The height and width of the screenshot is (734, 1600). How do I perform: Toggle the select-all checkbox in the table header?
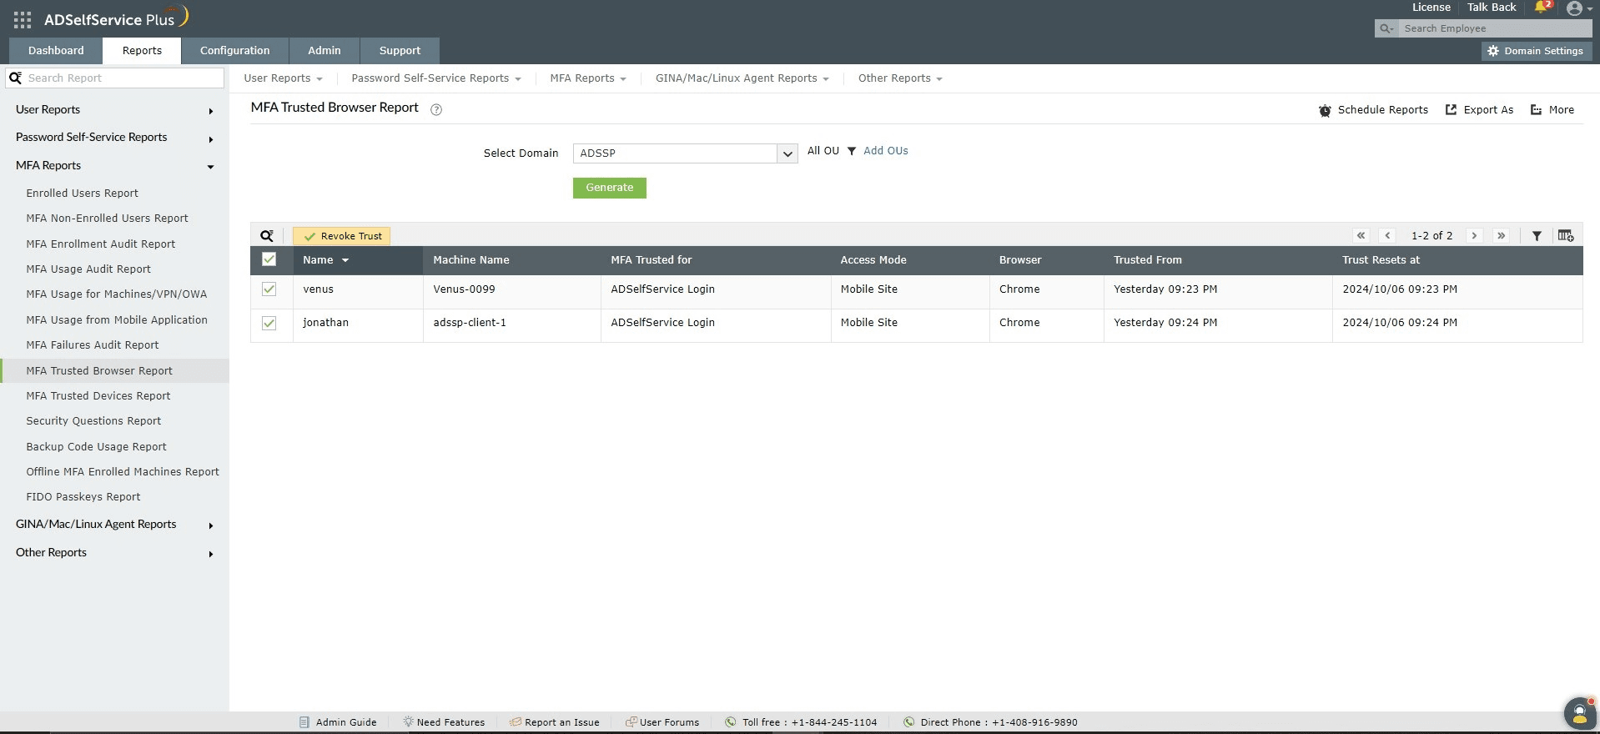point(269,259)
